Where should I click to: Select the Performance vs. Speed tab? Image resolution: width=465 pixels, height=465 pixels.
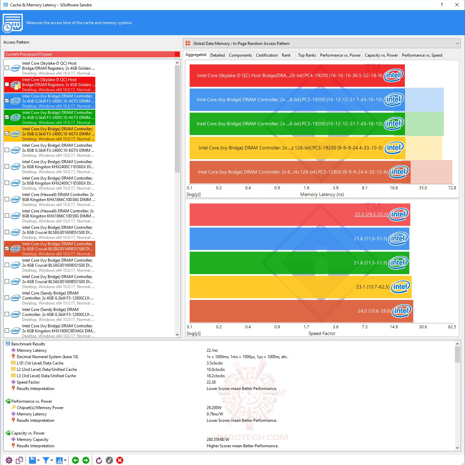[422, 55]
